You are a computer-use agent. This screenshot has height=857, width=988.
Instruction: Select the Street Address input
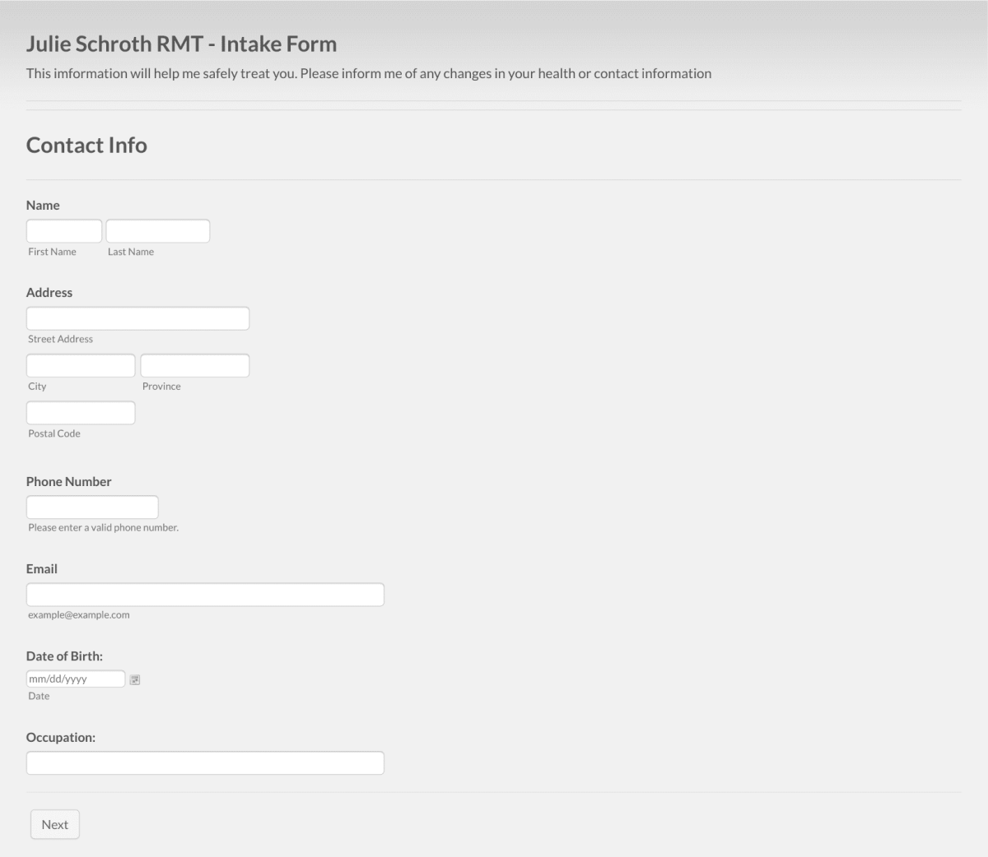point(137,317)
